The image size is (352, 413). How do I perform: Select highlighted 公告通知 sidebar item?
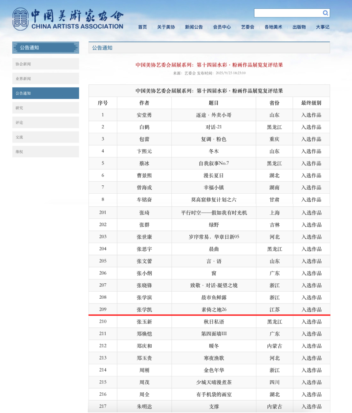45,93
